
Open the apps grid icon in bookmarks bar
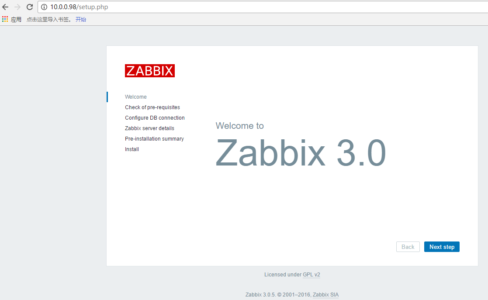point(5,19)
